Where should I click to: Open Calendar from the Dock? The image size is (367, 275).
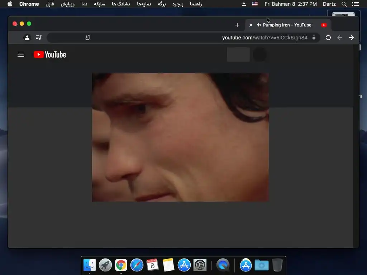152,265
